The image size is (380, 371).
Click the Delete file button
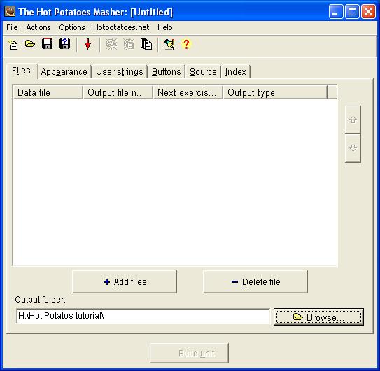pyautogui.click(x=255, y=282)
